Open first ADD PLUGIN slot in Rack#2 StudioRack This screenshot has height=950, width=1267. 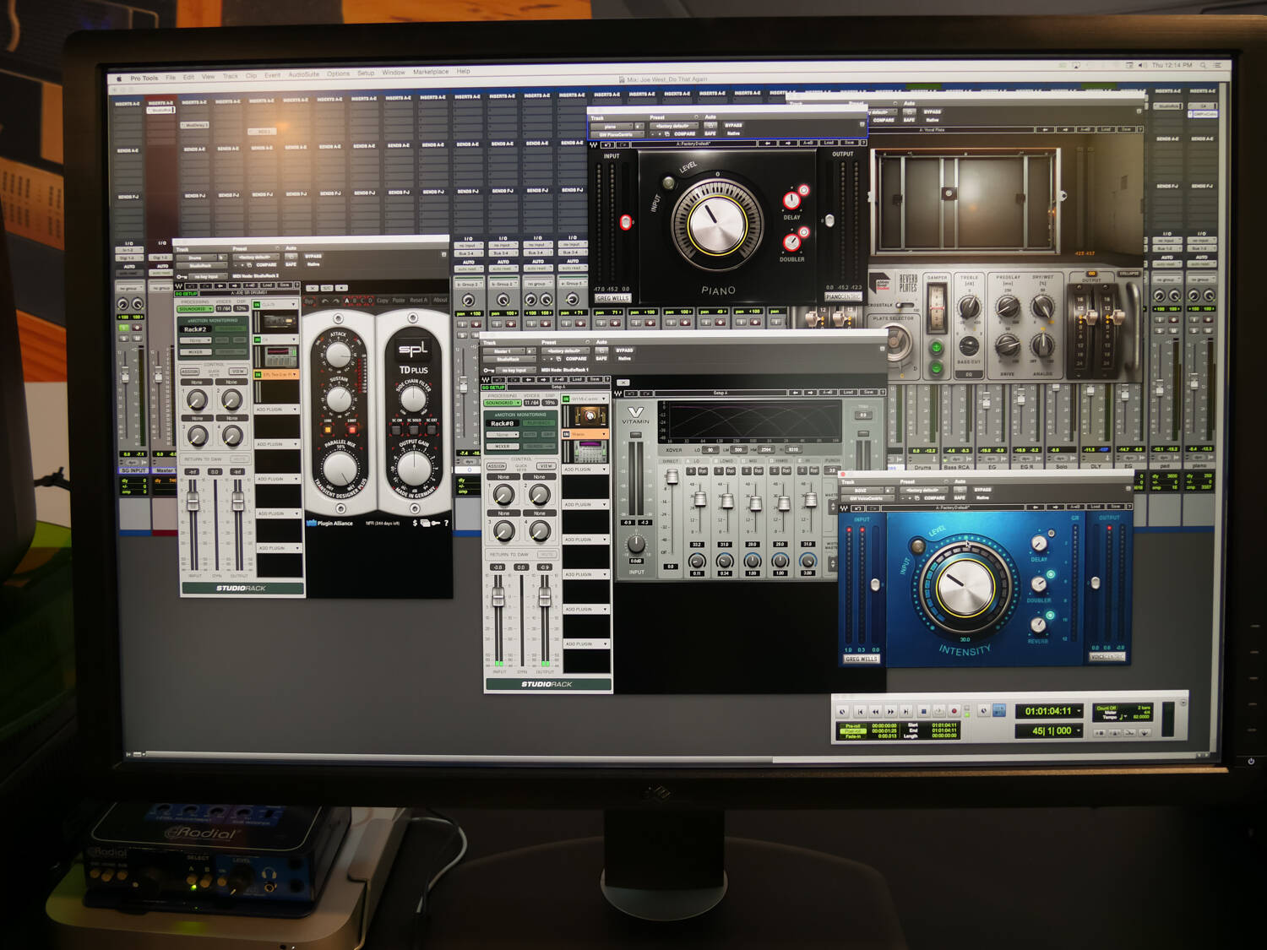[x=276, y=410]
